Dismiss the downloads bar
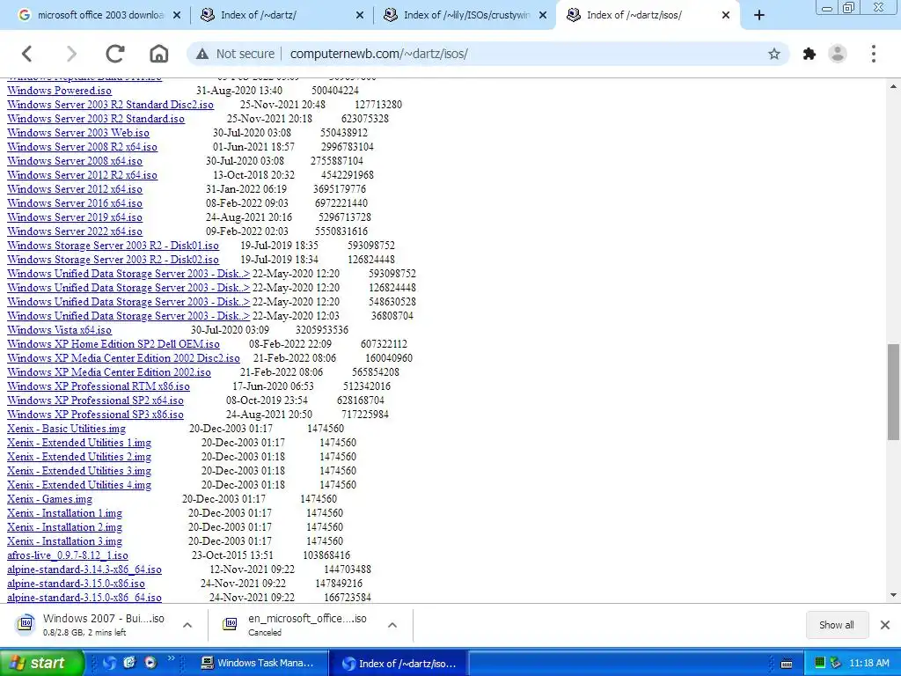 885,625
